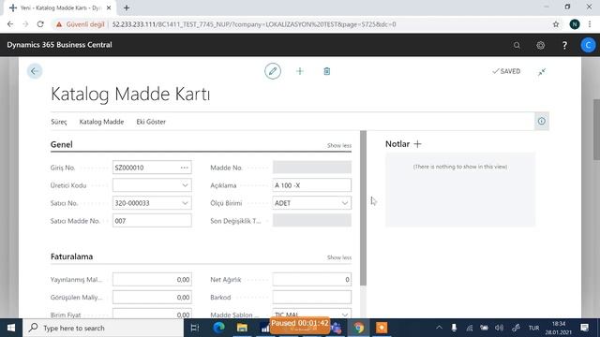This screenshot has height=337, width=600.
Task: Open the Chrome three-dot menu
Action: tap(590, 24)
